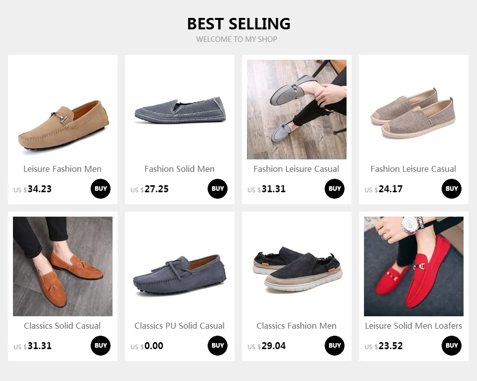
Task: View the orange tassel loafers photo
Action: point(63,266)
